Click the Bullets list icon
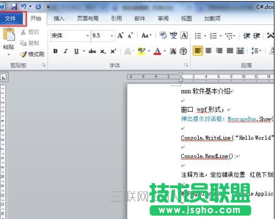The width and height of the screenshot is (275, 219). pos(198,36)
